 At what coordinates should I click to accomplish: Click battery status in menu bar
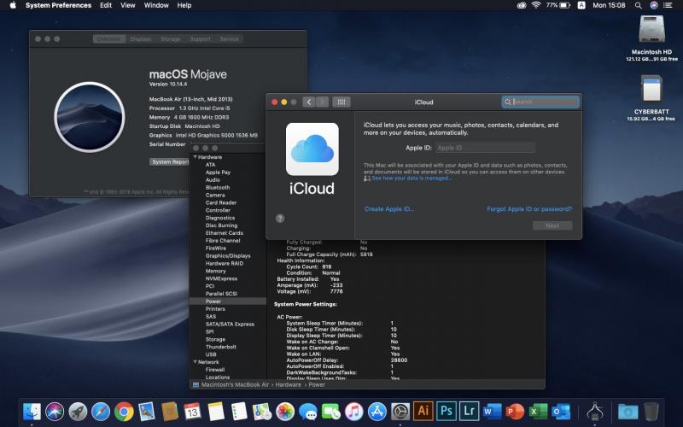[558, 5]
